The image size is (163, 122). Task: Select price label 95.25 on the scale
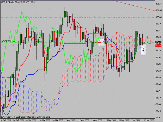pyautogui.click(x=159, y=64)
